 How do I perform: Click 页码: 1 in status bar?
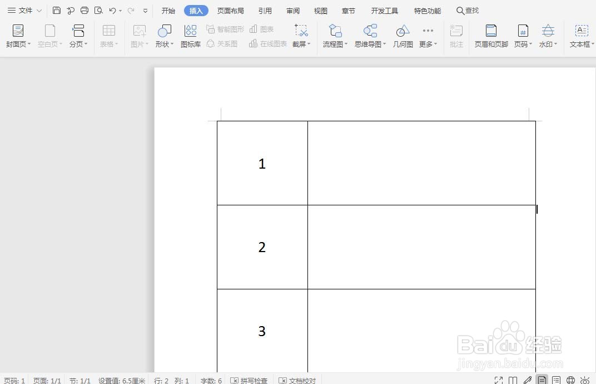pyautogui.click(x=14, y=380)
